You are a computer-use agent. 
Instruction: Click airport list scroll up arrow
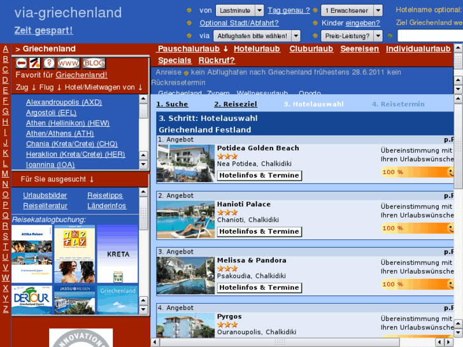pos(143,99)
